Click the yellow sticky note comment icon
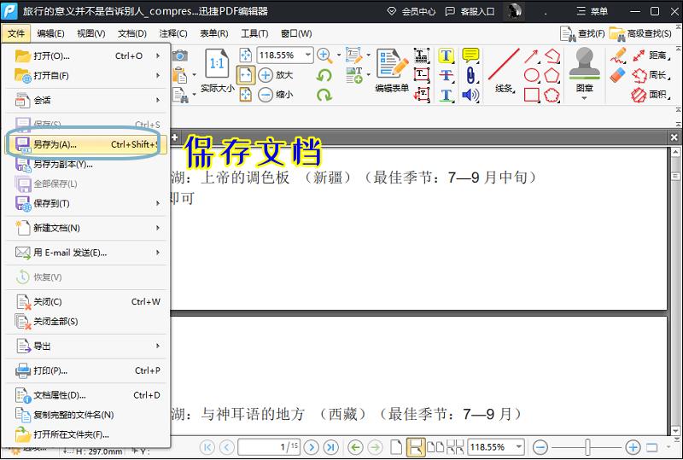Image resolution: width=683 pixels, height=460 pixels. coord(470,55)
